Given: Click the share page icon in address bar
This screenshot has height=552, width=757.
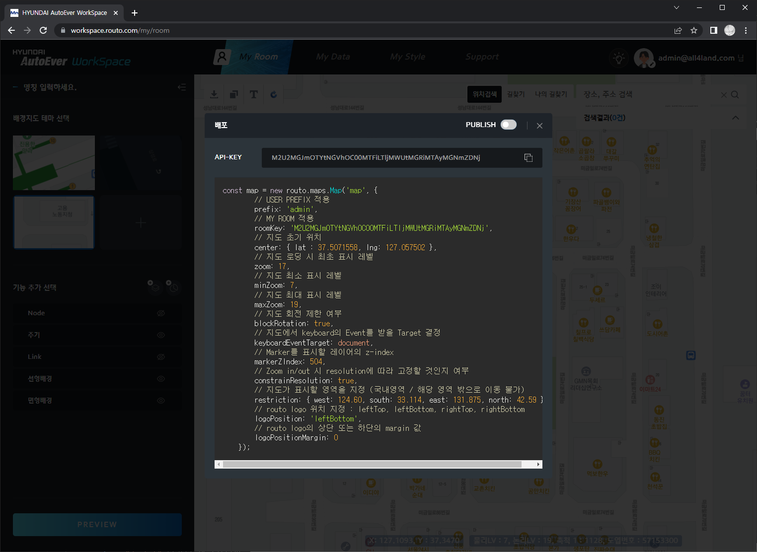Looking at the screenshot, I should pyautogui.click(x=678, y=30).
